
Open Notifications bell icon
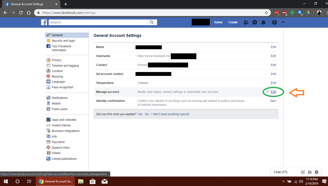pyautogui.click(x=263, y=22)
